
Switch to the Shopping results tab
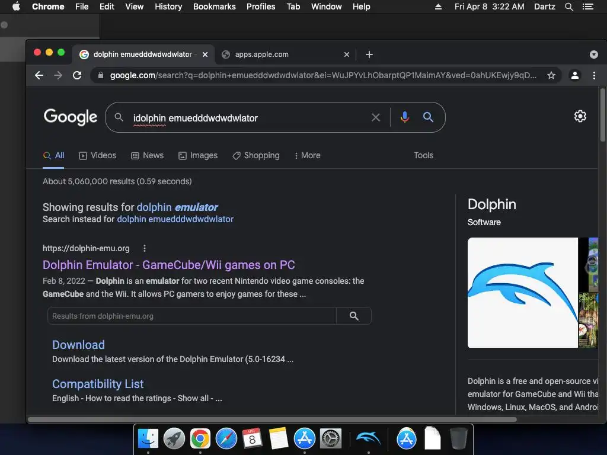(x=256, y=156)
